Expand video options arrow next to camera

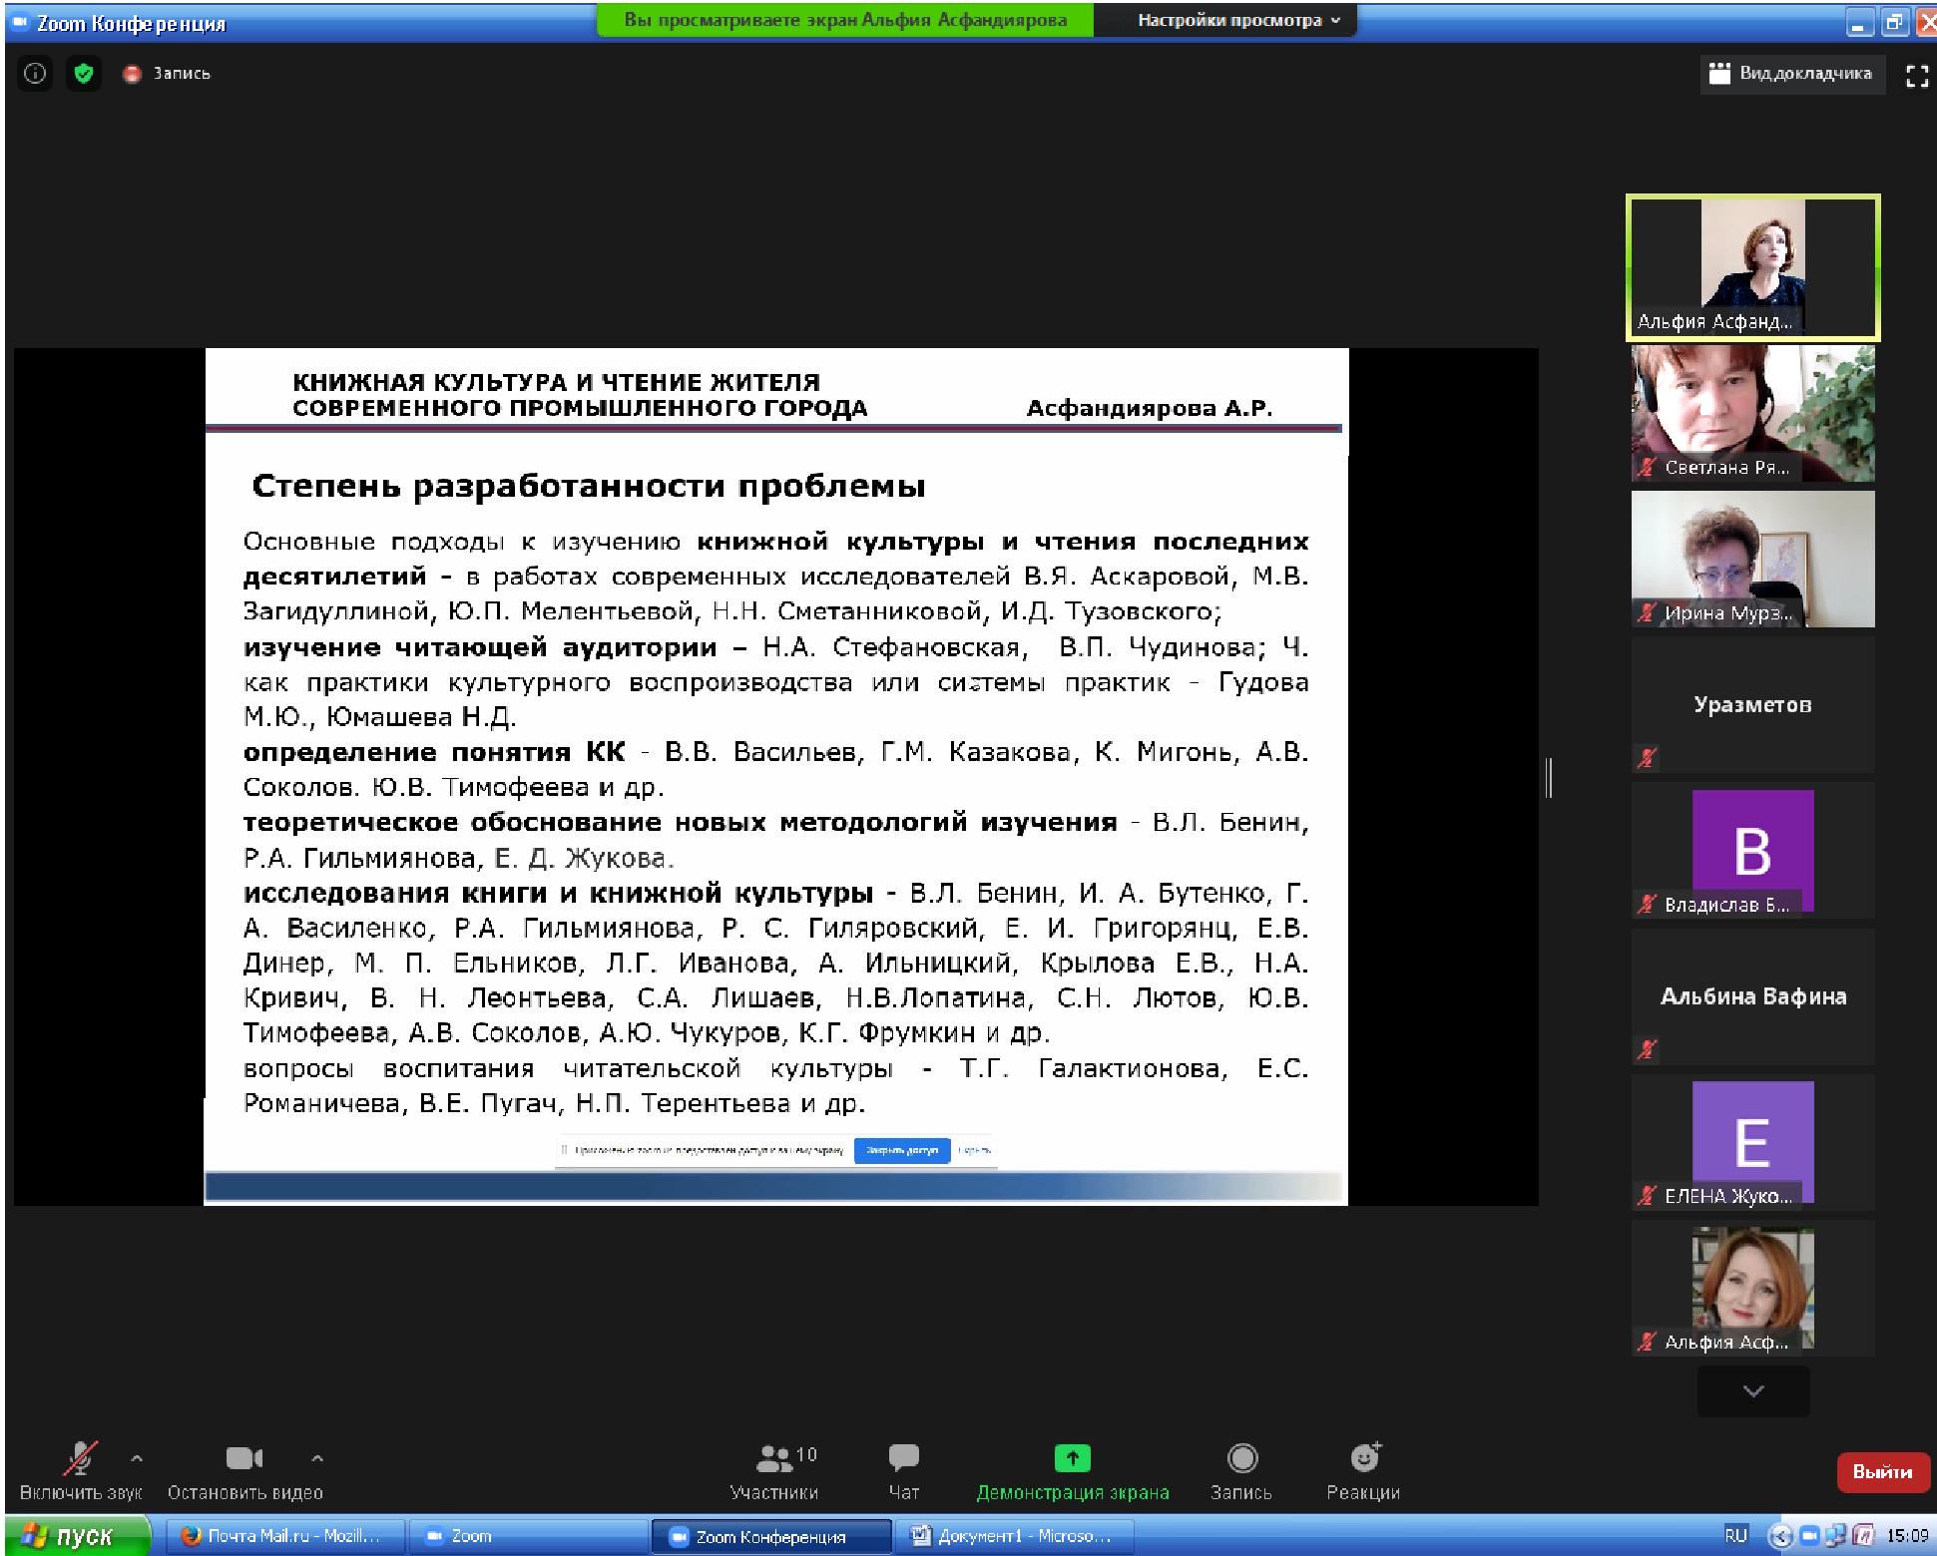(317, 1458)
